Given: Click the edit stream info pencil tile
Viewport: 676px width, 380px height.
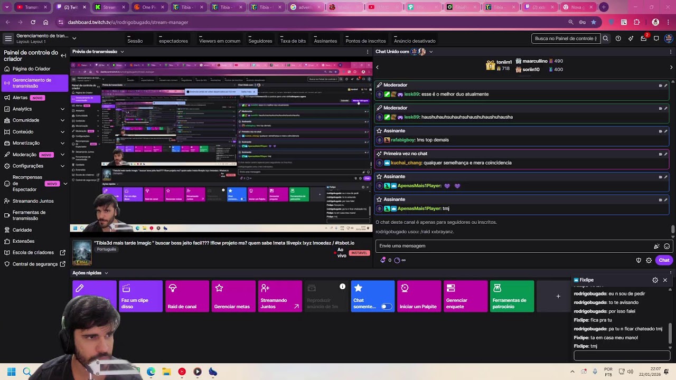Looking at the screenshot, I should tap(95, 296).
